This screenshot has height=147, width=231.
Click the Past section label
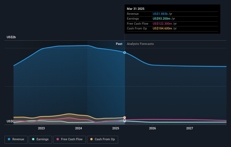[119, 44]
